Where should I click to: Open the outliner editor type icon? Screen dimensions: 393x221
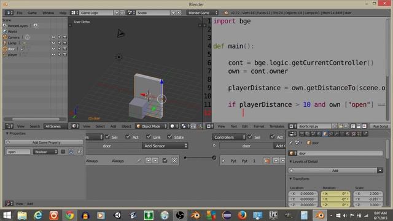(x=9, y=126)
